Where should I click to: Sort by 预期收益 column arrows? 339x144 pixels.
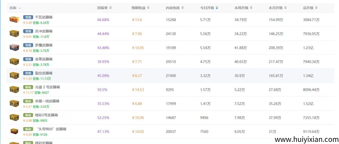[x=148, y=8]
